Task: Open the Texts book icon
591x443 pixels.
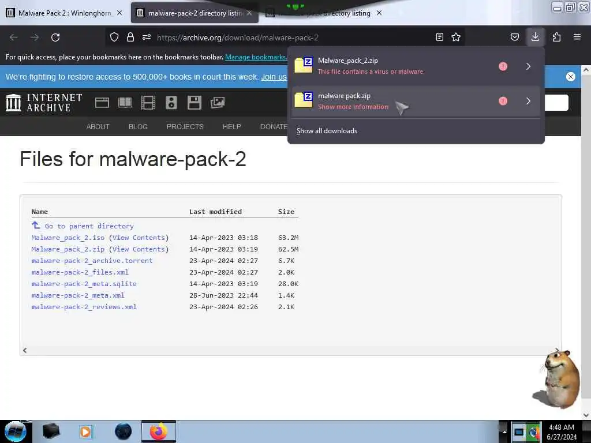Action: coord(125,103)
